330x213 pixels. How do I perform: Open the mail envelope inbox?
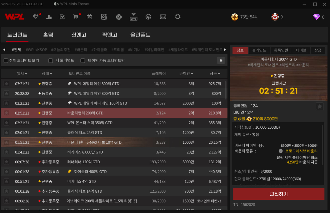point(163,17)
